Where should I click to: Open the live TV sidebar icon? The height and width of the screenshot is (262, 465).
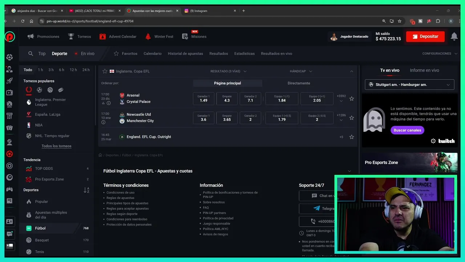point(10,93)
